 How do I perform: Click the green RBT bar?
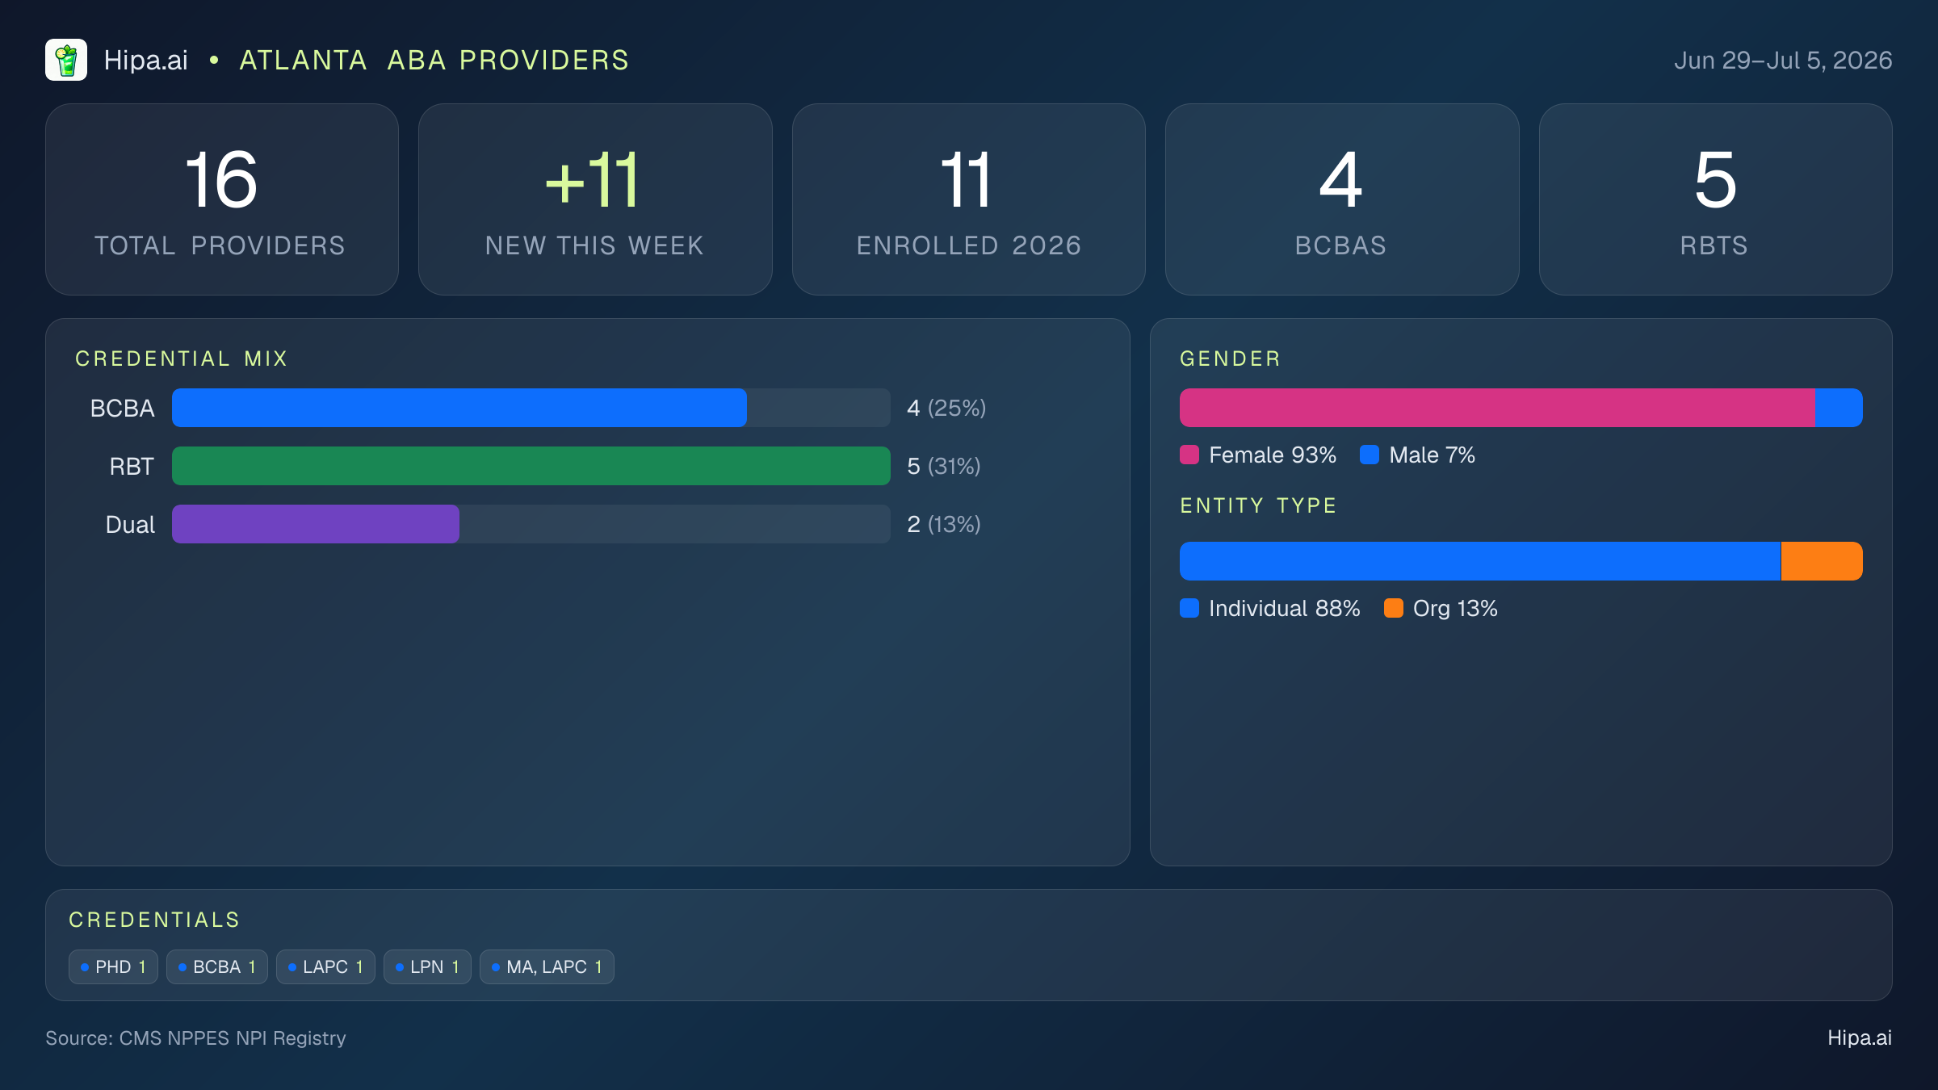[531, 466]
